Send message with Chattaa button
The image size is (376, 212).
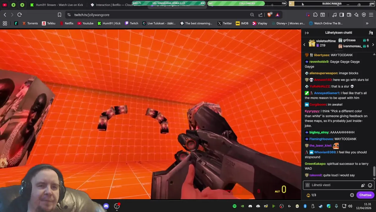365,195
